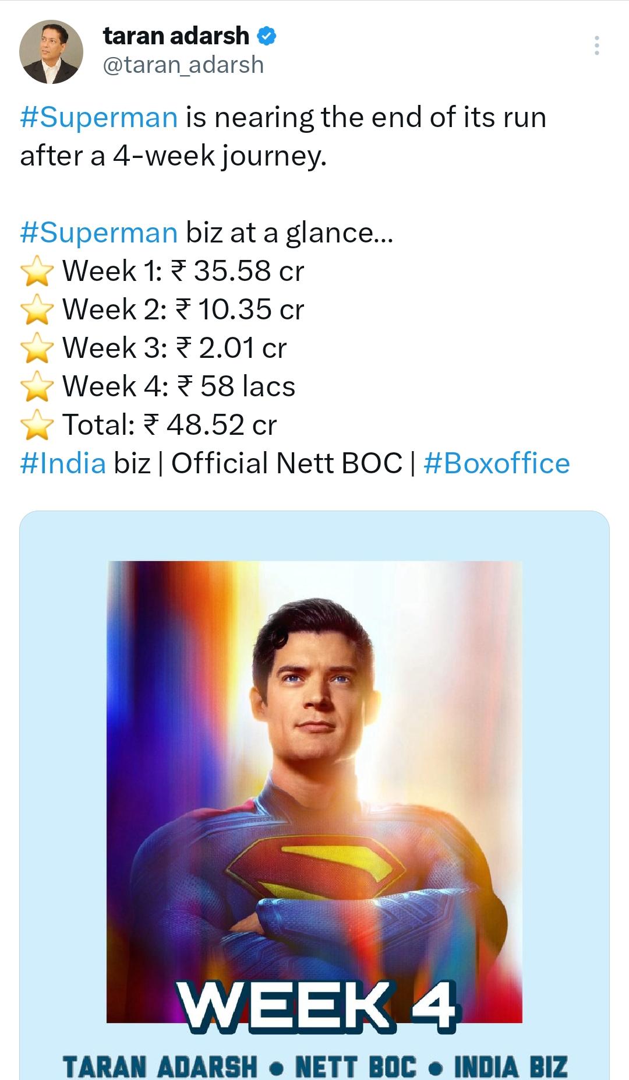Tap the 'Official Nett BOC' text

pos(287,463)
